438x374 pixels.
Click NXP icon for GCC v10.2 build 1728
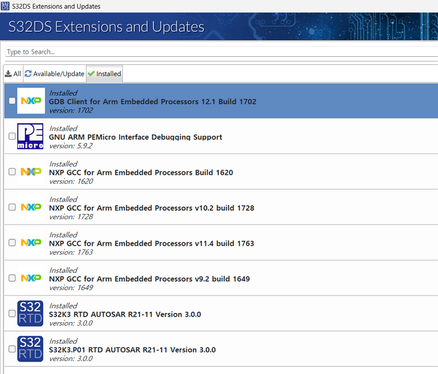coord(31,207)
